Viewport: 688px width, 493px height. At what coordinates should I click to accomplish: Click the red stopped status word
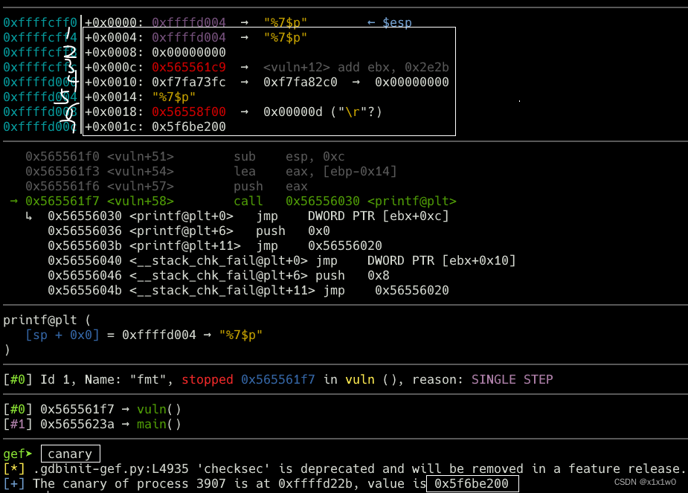click(x=207, y=379)
